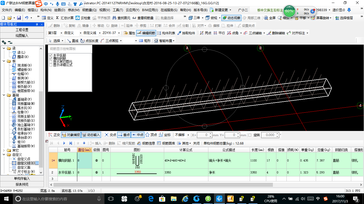Toggle 中点 midpoint snap
The image size is (364, 204).
pos(137,135)
